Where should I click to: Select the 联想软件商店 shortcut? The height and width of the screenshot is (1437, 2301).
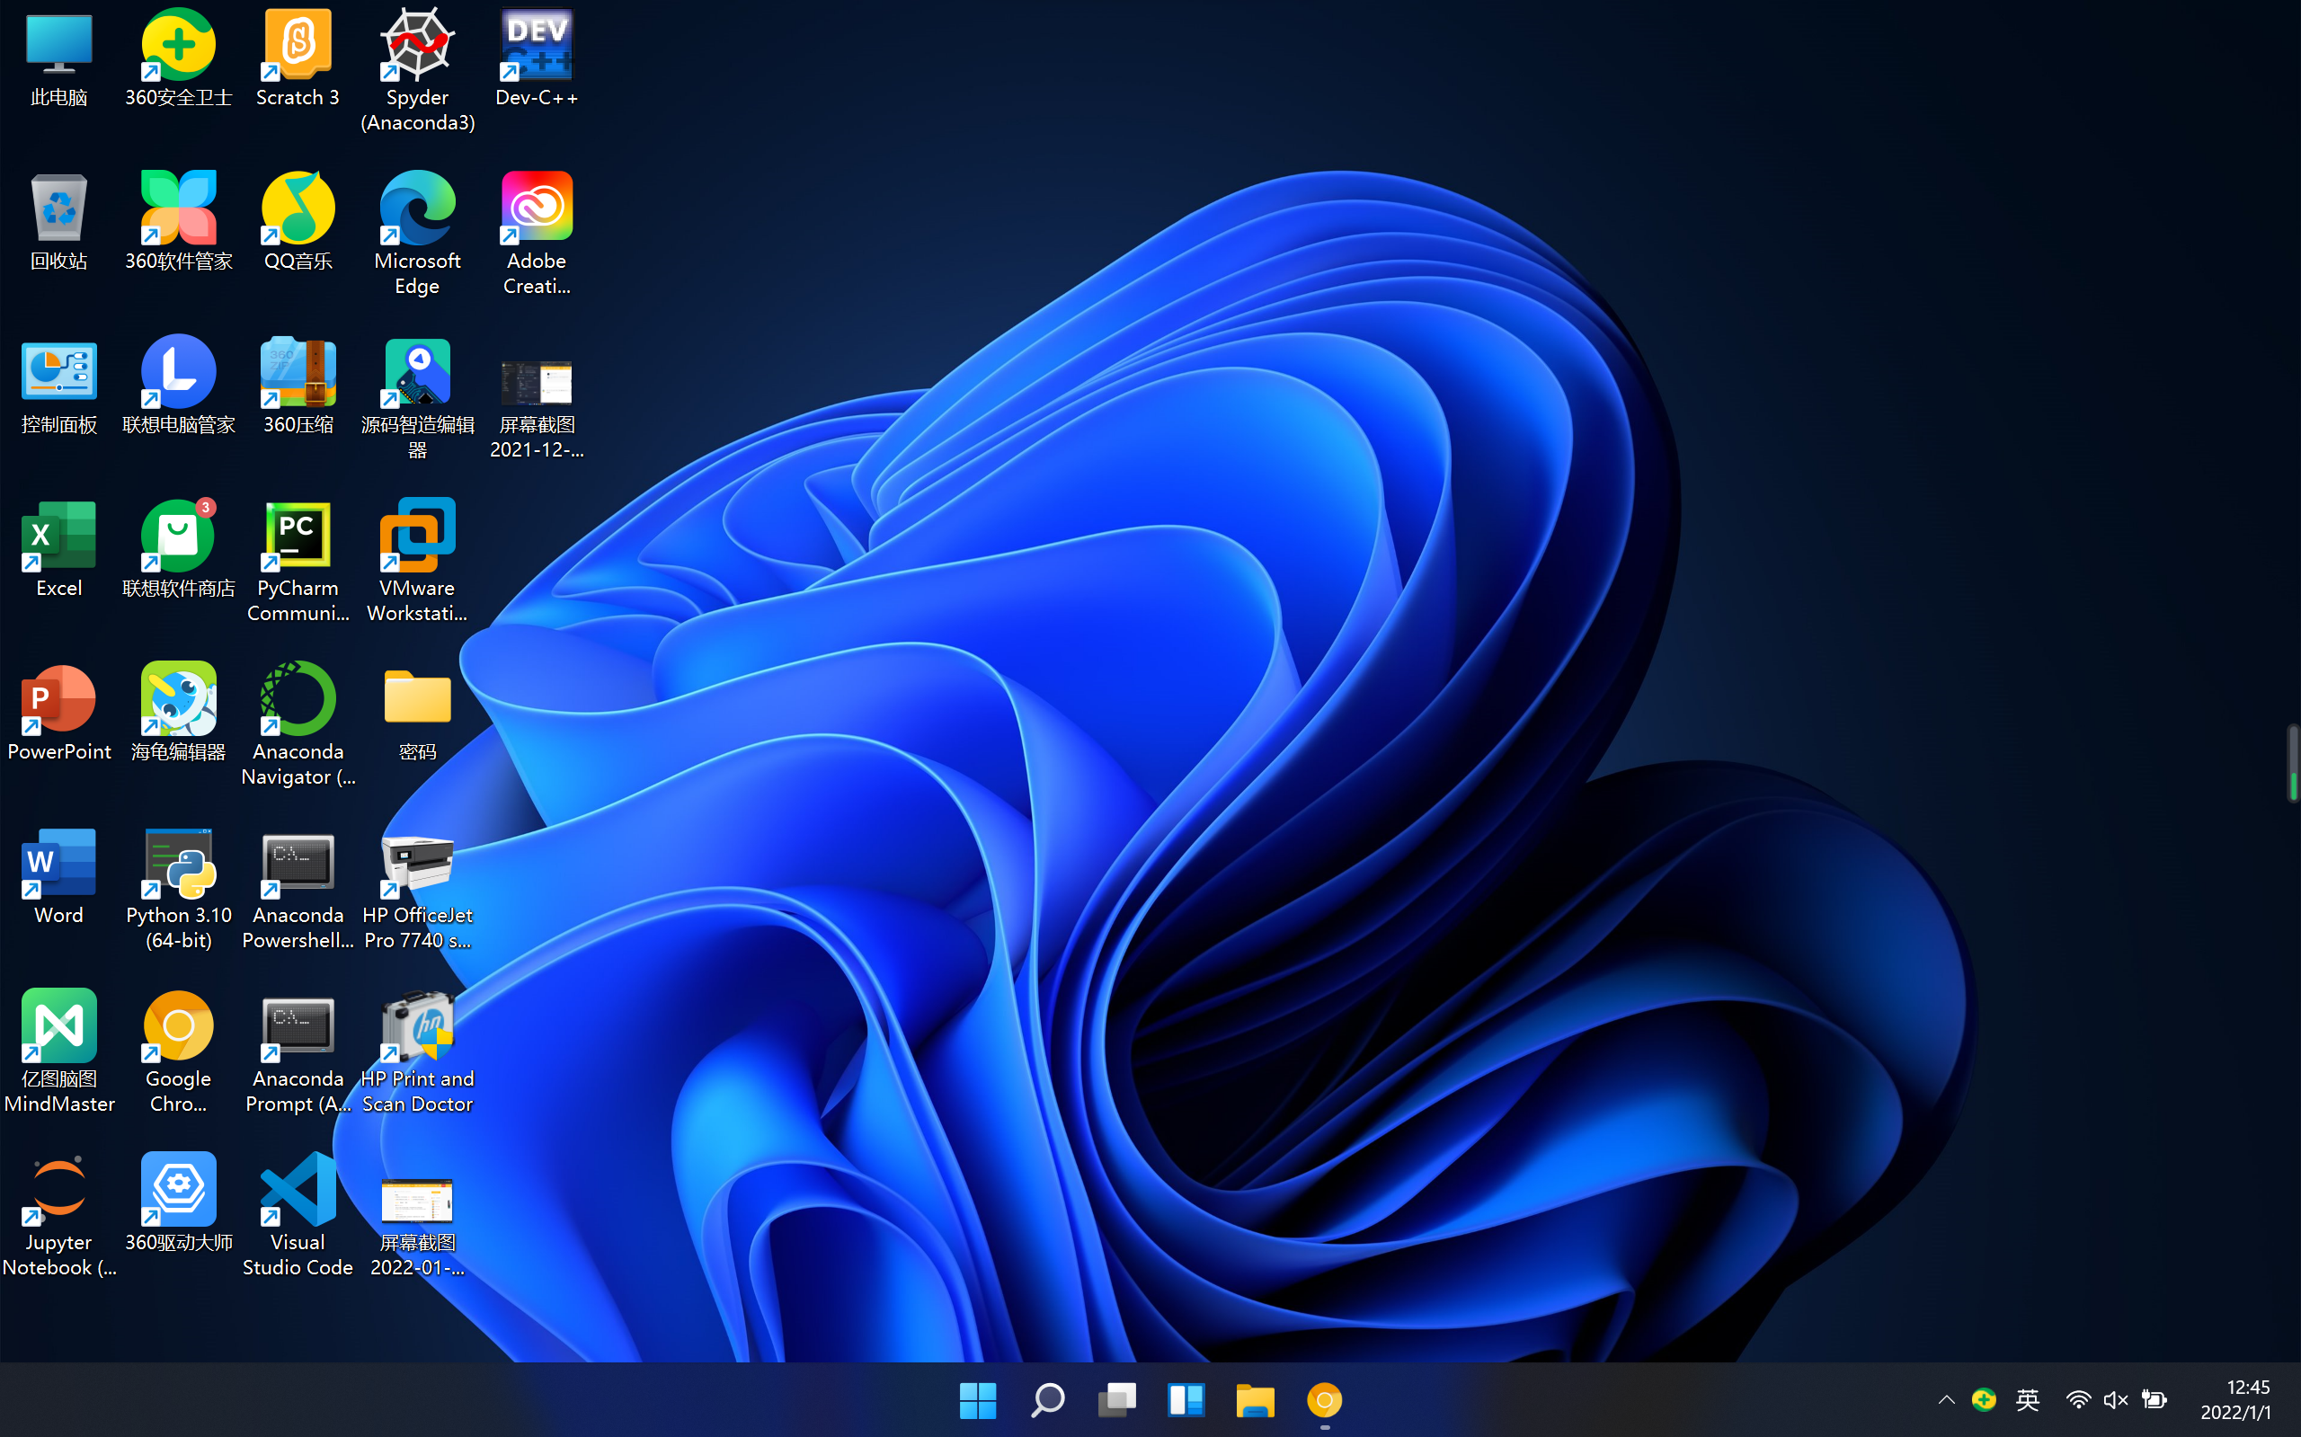179,550
